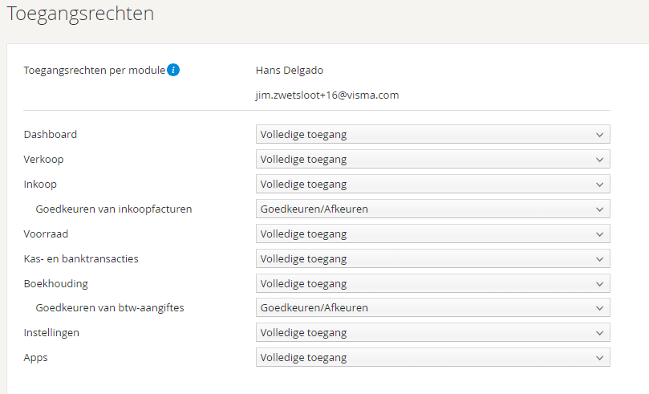This screenshot has height=394, width=649.
Task: Expand Kas- en banktransacties access dropdown
Action: click(x=432, y=259)
